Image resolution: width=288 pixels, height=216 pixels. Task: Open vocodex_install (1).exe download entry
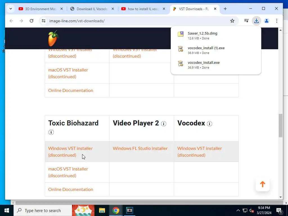pyautogui.click(x=216, y=50)
